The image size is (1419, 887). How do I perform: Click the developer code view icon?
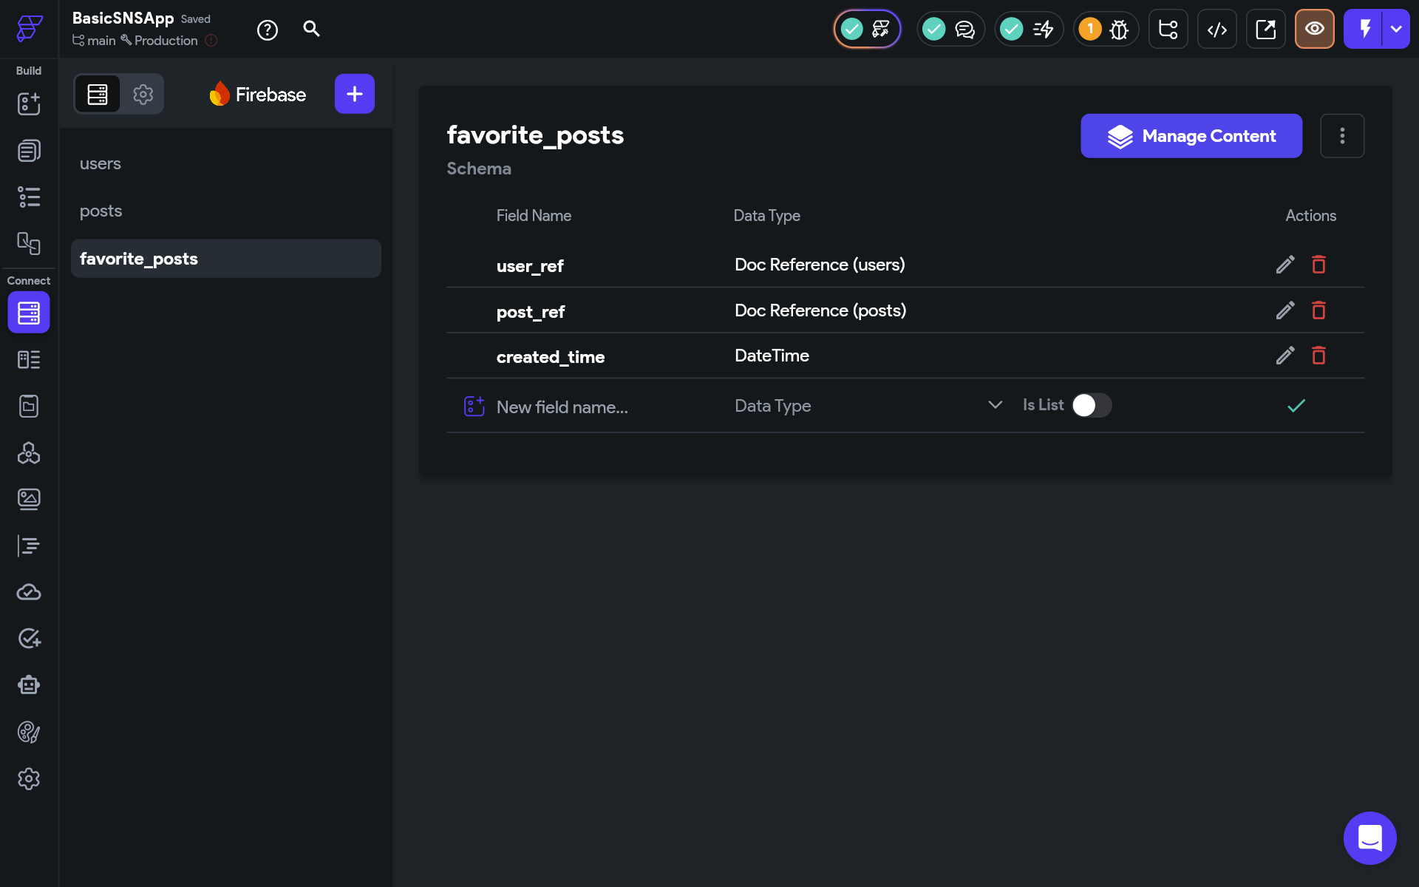click(1216, 30)
